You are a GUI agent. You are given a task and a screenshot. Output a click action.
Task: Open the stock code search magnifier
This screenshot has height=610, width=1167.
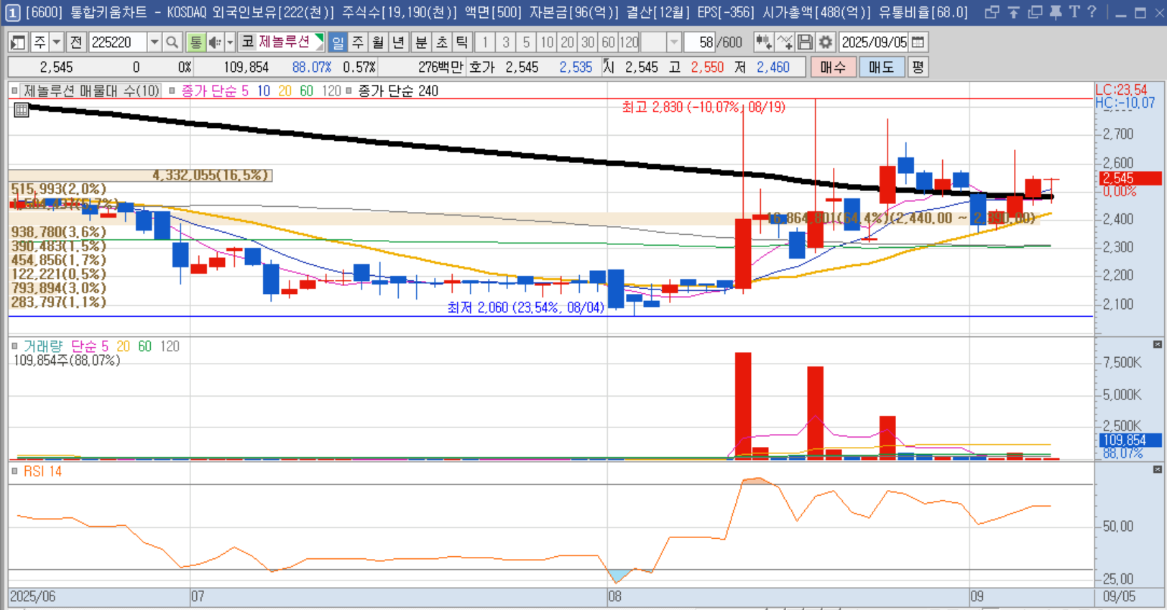coord(172,42)
